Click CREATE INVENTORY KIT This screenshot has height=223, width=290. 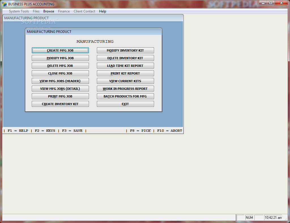(x=60, y=104)
